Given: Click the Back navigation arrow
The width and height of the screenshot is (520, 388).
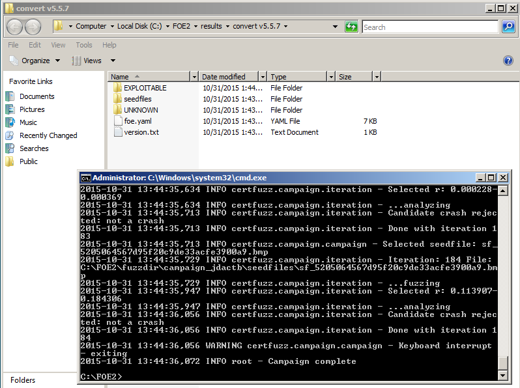Looking at the screenshot, I should pyautogui.click(x=14, y=27).
